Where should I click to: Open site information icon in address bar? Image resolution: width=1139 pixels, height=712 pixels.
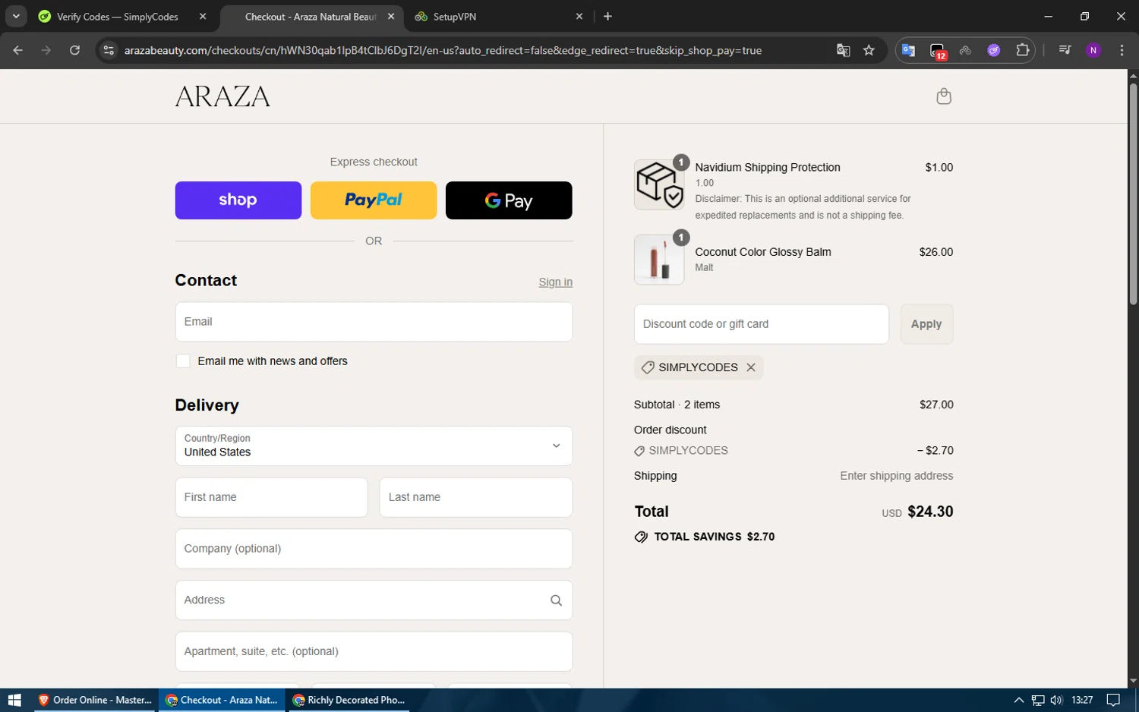(x=109, y=50)
